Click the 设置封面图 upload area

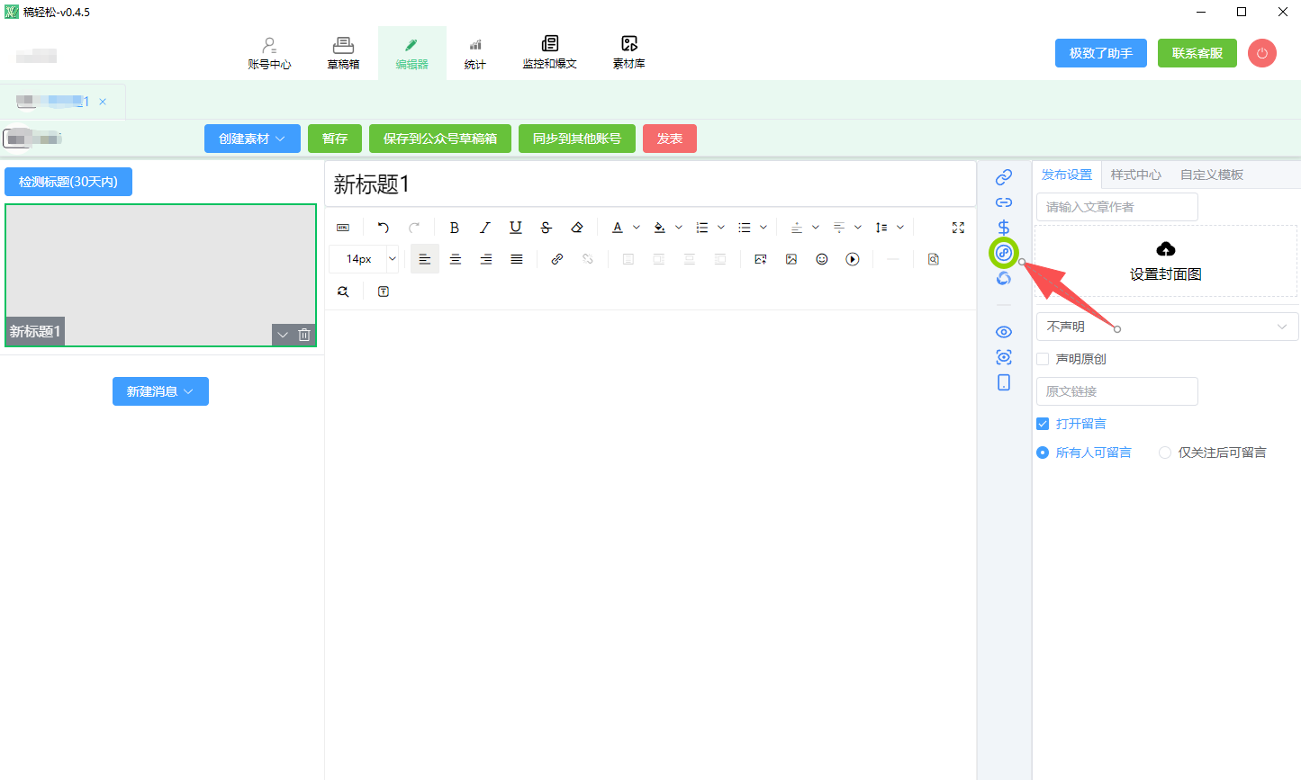pyautogui.click(x=1166, y=261)
